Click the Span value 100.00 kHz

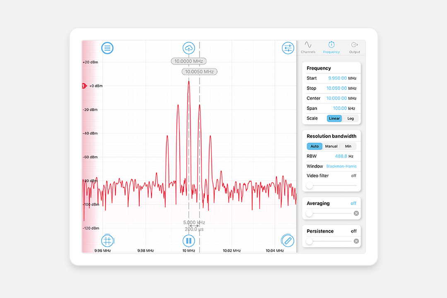click(x=340, y=108)
